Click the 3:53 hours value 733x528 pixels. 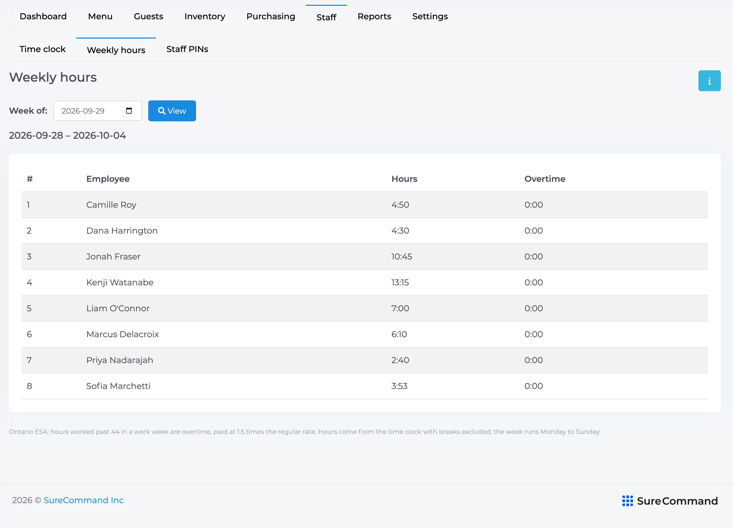pyautogui.click(x=399, y=386)
